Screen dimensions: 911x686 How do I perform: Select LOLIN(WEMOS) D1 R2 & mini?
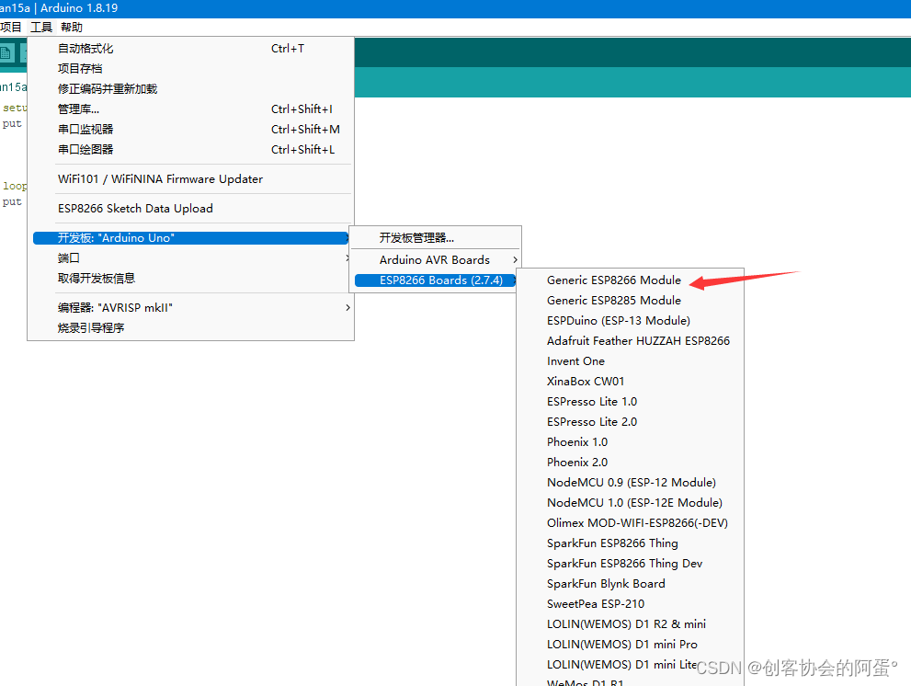pyautogui.click(x=630, y=624)
